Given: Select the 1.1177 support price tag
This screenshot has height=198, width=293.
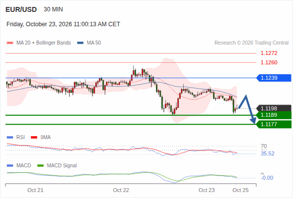Looking at the screenshot, I should pyautogui.click(x=274, y=124).
